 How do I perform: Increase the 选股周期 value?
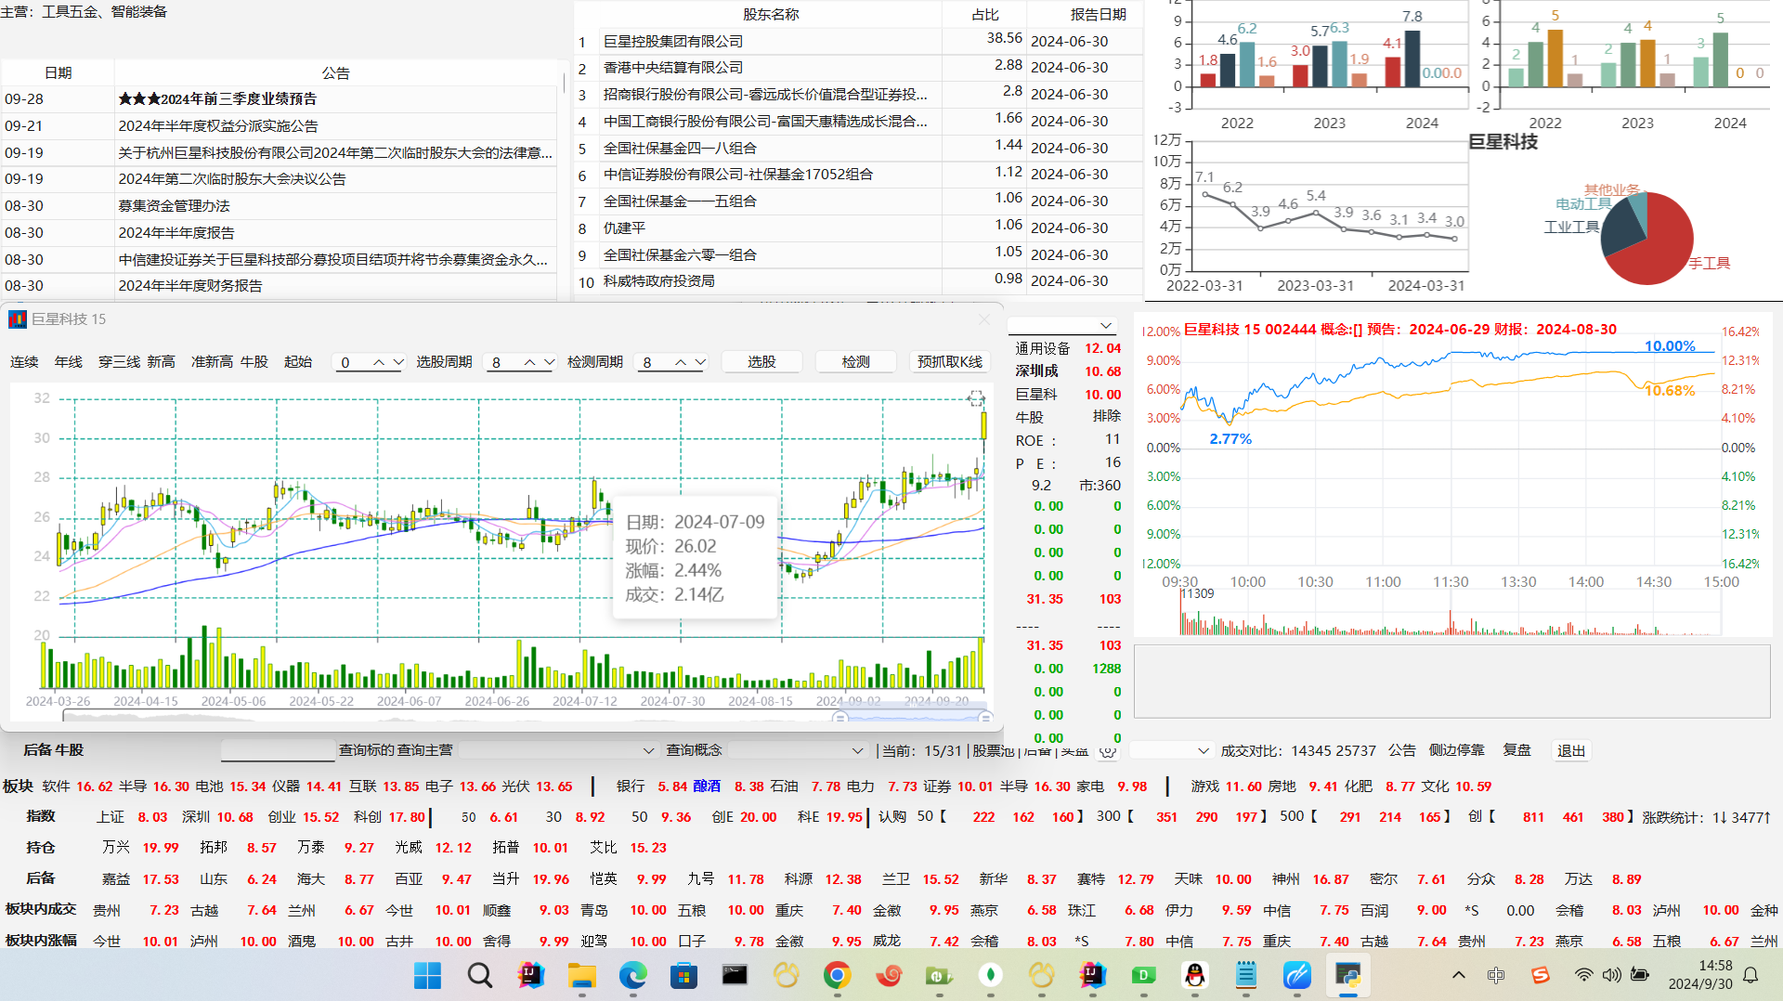click(x=529, y=362)
